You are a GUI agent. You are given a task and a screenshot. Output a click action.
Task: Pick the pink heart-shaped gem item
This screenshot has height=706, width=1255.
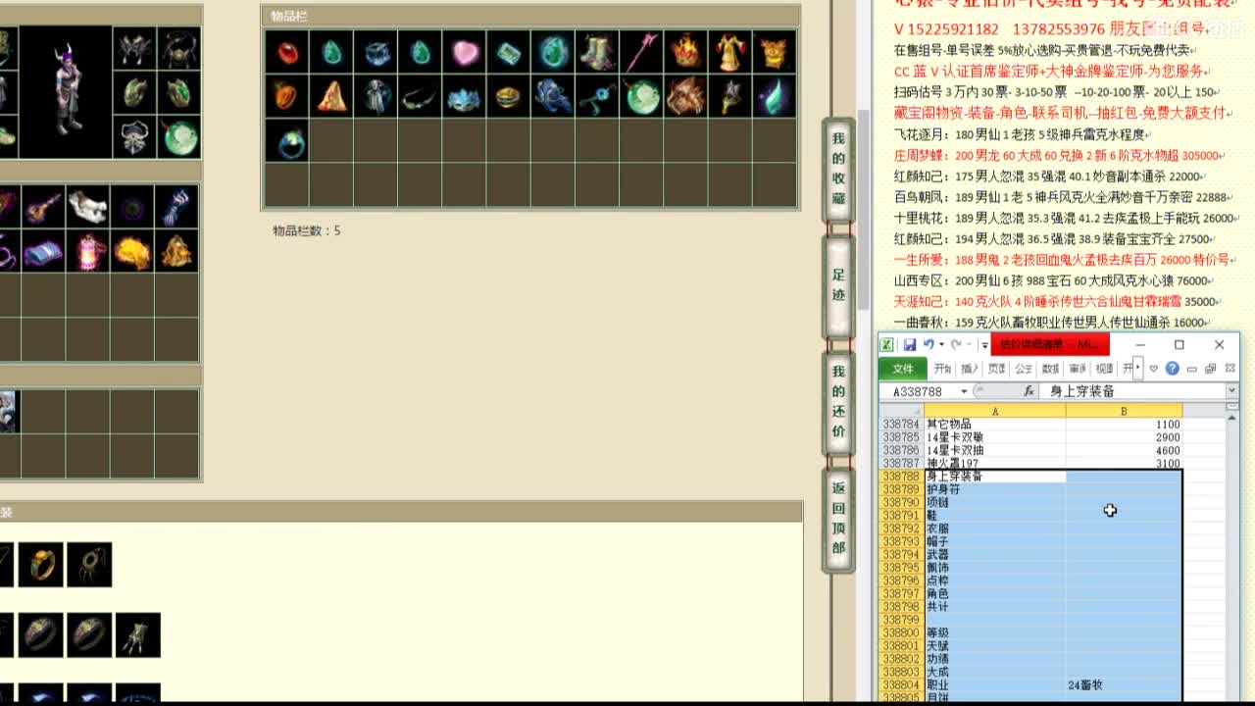point(464,52)
